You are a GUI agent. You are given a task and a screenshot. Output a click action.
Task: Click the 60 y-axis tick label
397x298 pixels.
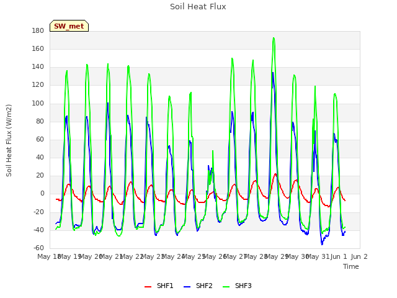click(x=40, y=139)
